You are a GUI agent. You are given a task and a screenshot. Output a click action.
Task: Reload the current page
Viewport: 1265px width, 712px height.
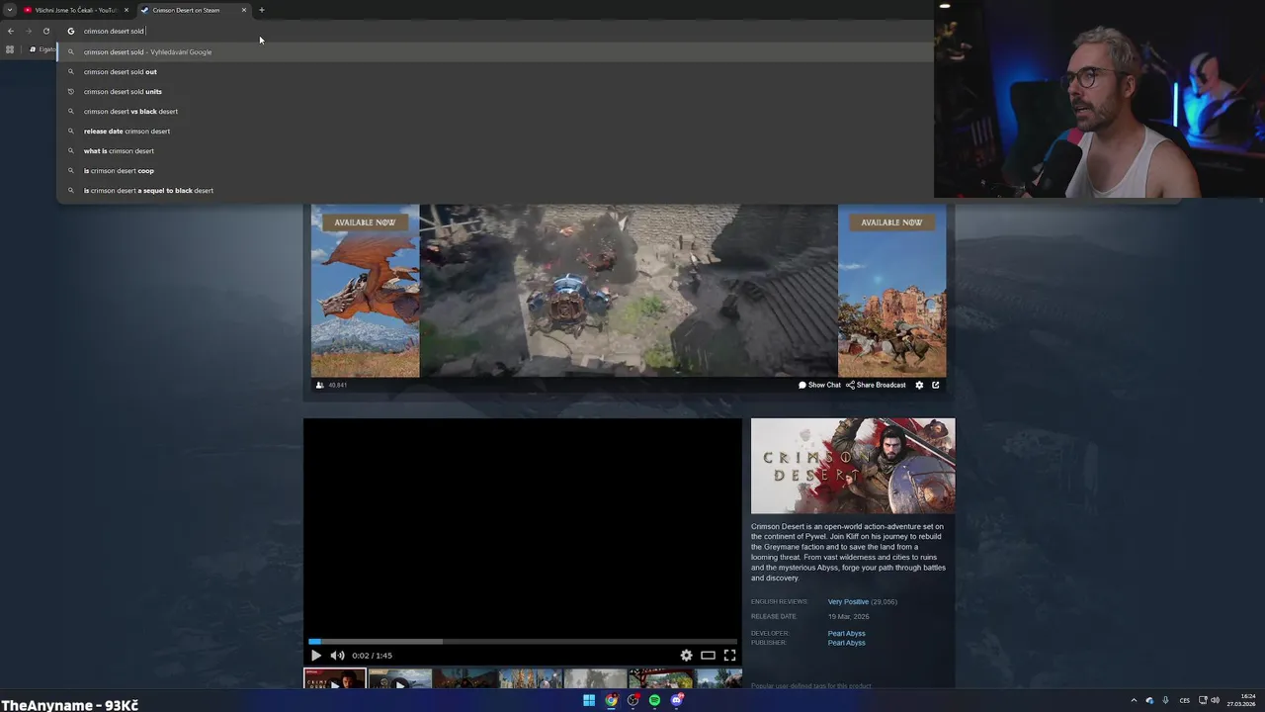[46, 31]
